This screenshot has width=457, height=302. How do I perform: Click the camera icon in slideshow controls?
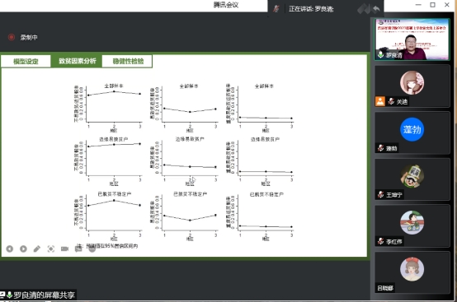coord(64,249)
